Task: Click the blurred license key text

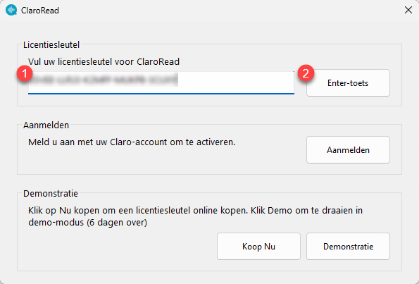Action: (103, 80)
